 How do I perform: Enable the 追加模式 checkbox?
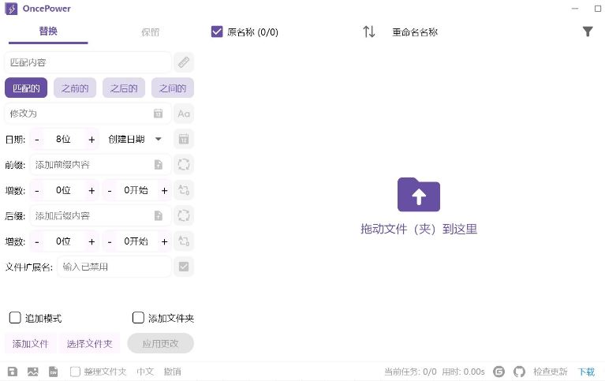click(x=15, y=318)
